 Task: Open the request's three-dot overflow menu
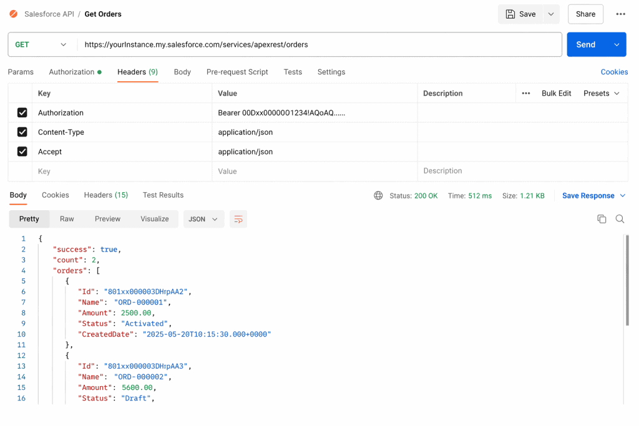coord(622,14)
